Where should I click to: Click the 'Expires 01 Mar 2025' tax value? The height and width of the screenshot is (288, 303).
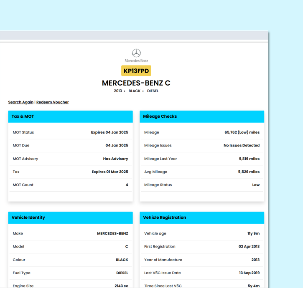tap(110, 172)
